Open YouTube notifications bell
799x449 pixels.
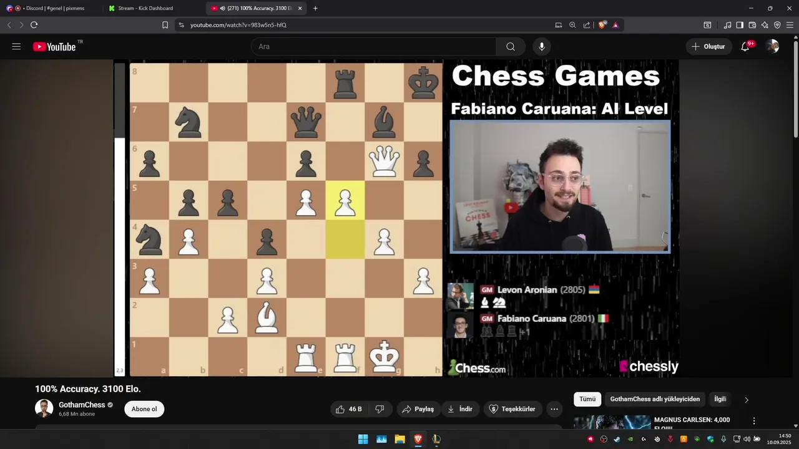click(x=745, y=47)
